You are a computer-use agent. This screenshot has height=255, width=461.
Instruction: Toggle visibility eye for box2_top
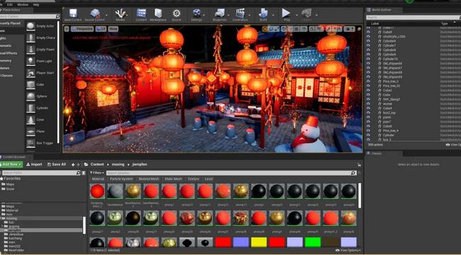[368, 113]
